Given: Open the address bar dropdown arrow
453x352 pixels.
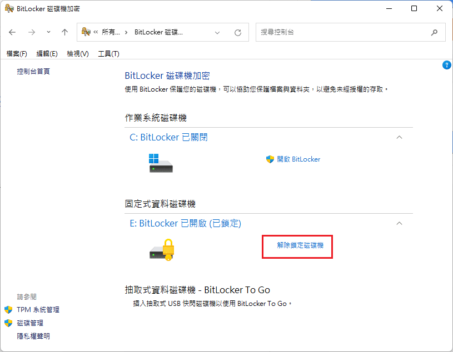Looking at the screenshot, I should pos(217,32).
